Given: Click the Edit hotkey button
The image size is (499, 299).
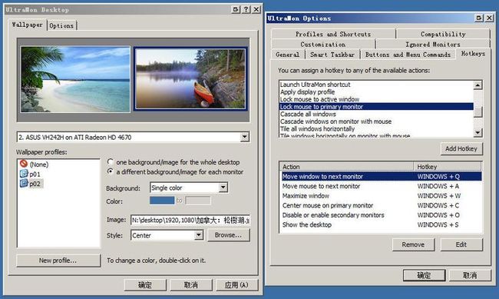Looking at the screenshot, I should point(461,244).
